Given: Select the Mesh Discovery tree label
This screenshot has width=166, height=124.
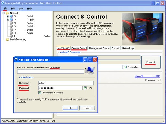Looking at the screenshot, I should (x=18, y=40).
